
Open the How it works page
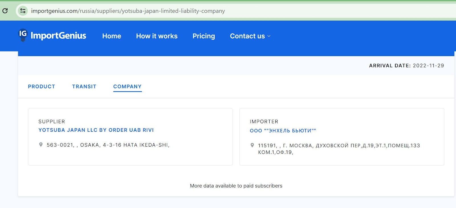point(157,36)
